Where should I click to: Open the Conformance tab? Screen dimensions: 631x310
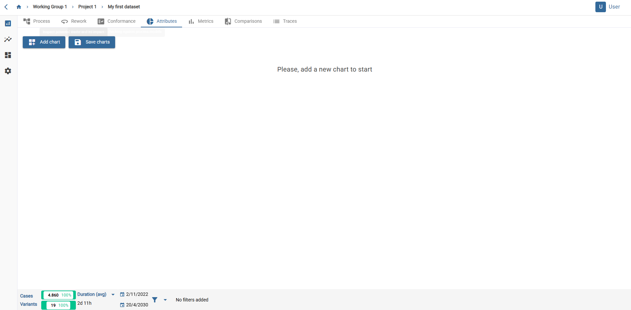[x=116, y=21]
